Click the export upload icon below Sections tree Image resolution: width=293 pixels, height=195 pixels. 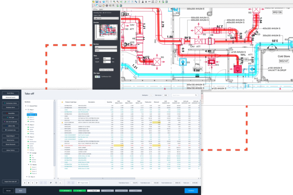click(x=60, y=183)
